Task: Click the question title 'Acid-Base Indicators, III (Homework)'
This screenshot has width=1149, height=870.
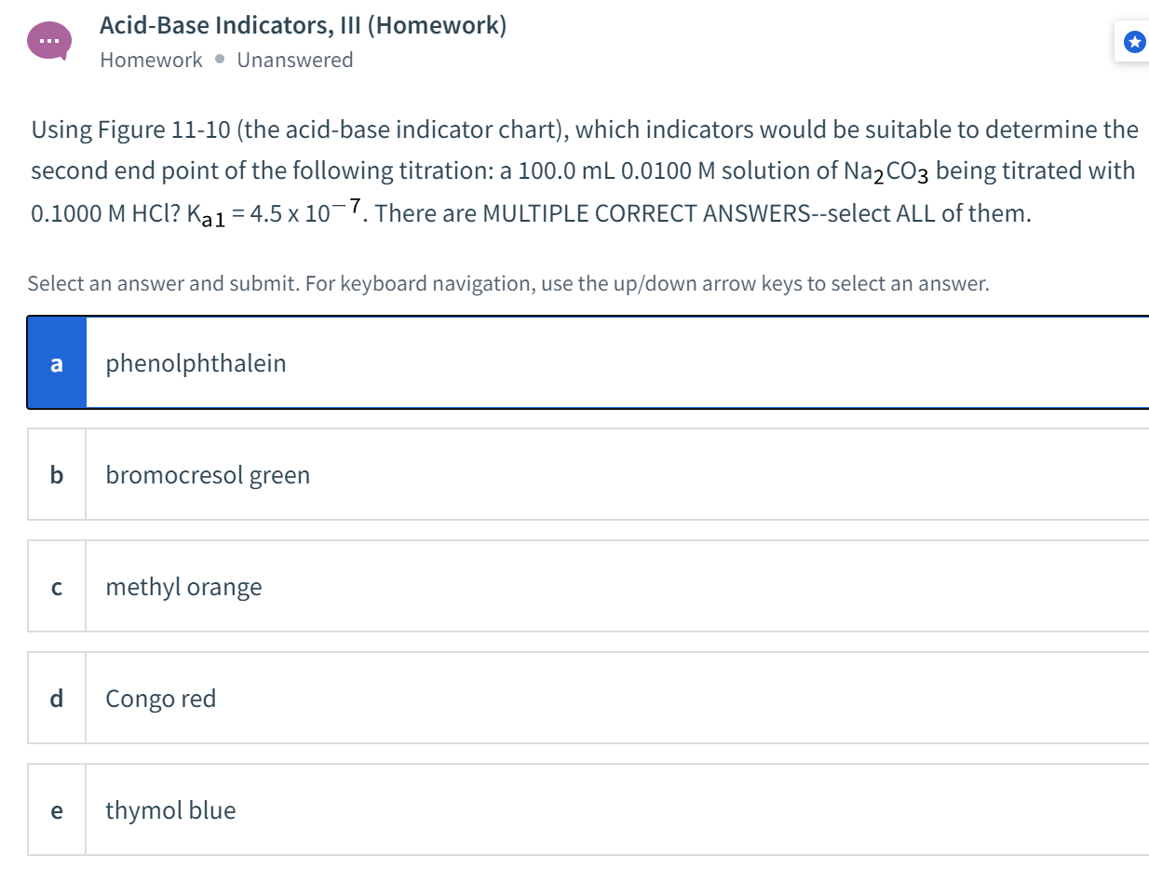Action: point(304,25)
